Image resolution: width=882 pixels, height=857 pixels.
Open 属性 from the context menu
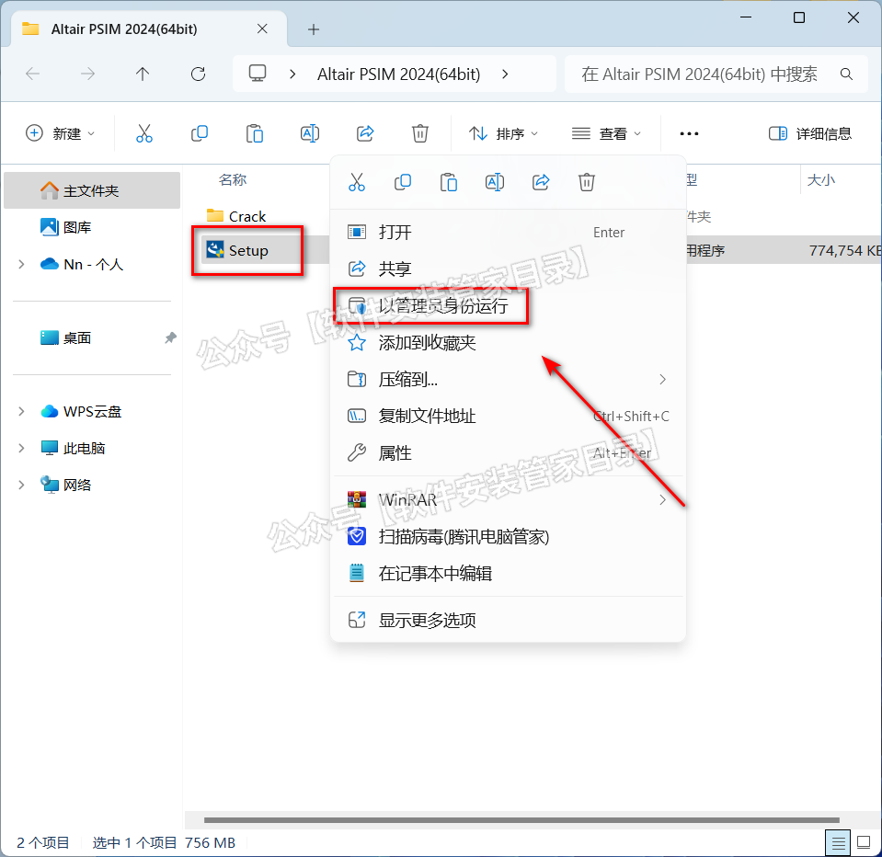click(508, 452)
